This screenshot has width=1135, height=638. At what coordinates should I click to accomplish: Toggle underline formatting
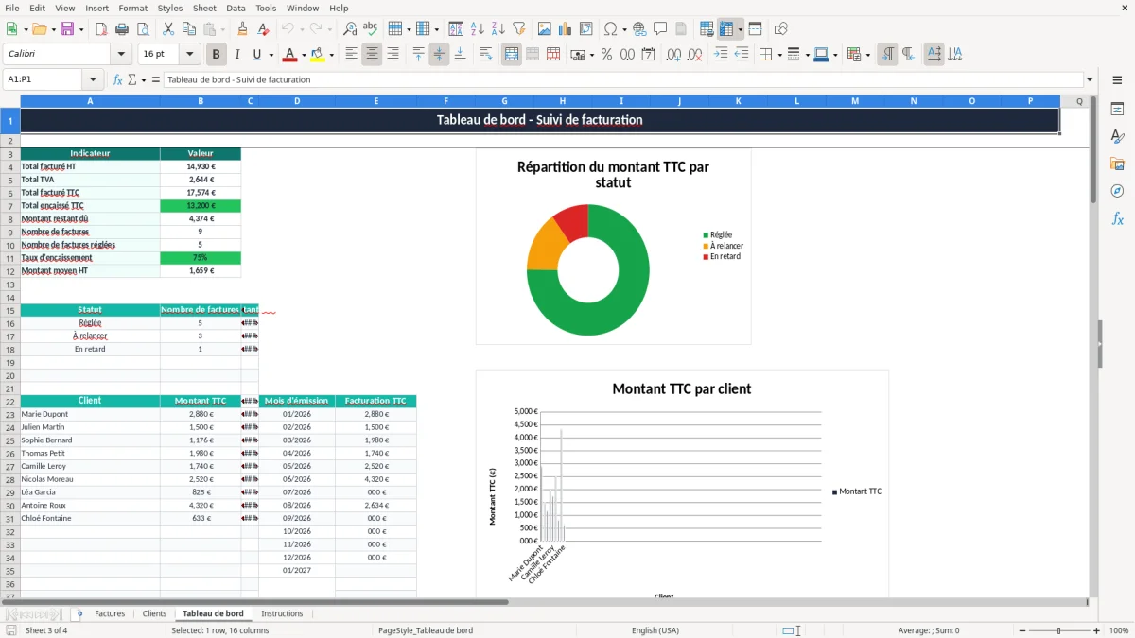(x=257, y=55)
